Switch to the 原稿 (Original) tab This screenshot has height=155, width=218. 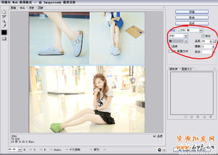[x=13, y=8]
